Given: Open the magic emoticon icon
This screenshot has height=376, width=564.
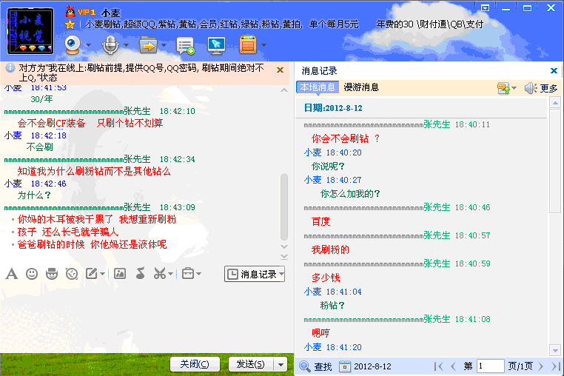Looking at the screenshot, I should tap(52, 274).
